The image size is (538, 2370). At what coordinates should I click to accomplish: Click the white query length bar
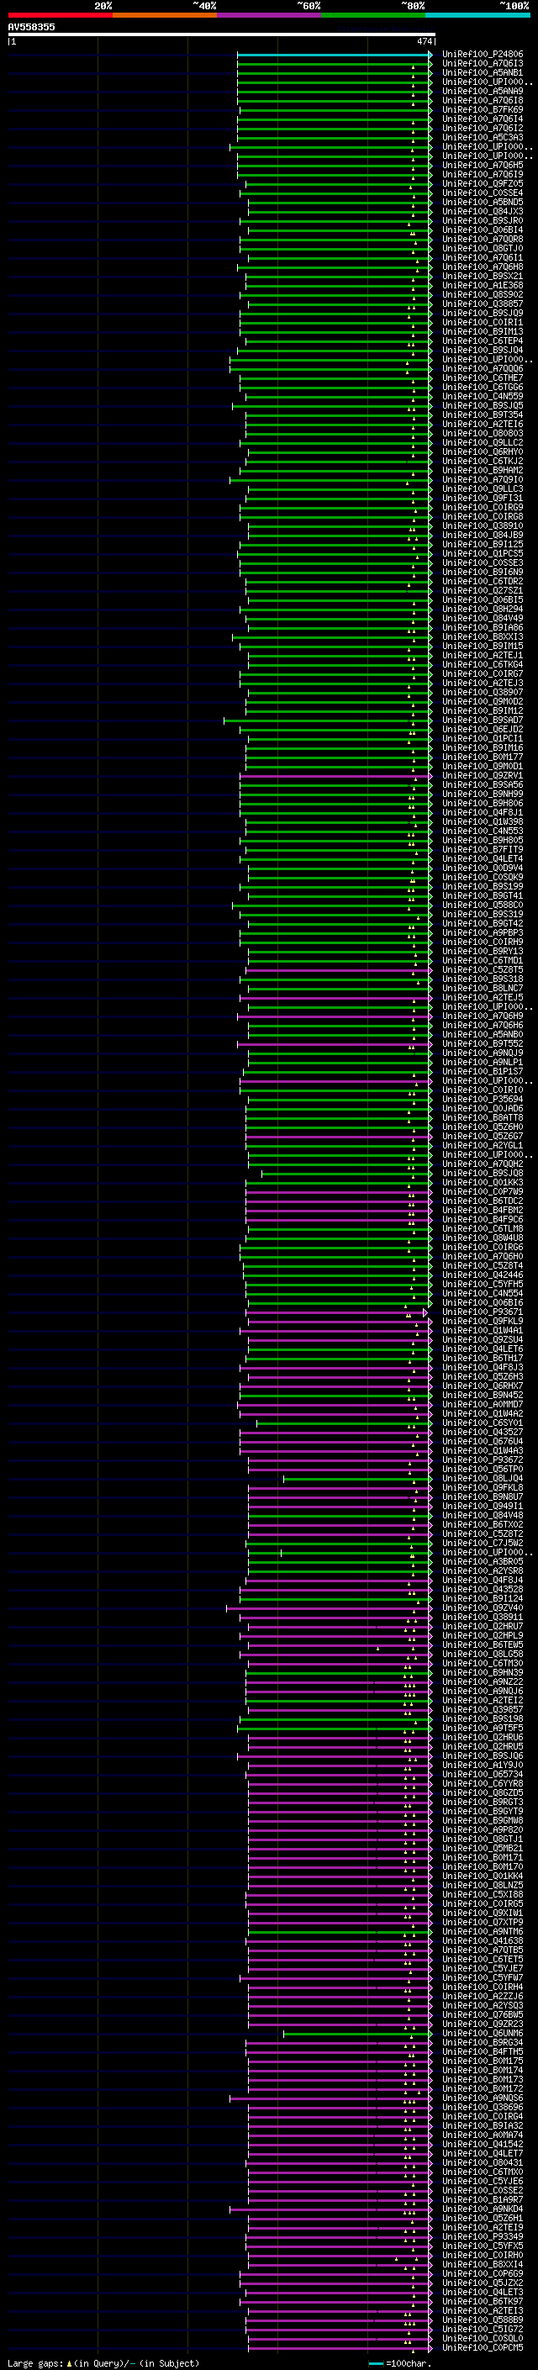222,35
